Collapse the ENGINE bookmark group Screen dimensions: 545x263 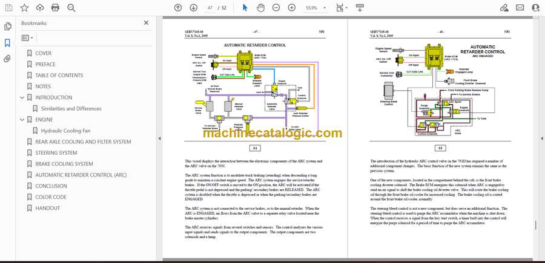coord(22,120)
